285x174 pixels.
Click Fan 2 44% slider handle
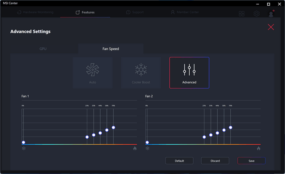coord(217,133)
